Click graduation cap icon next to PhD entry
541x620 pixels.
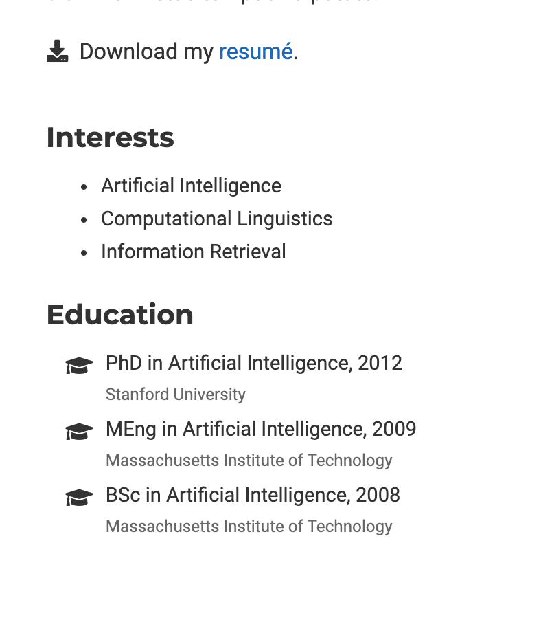80,366
